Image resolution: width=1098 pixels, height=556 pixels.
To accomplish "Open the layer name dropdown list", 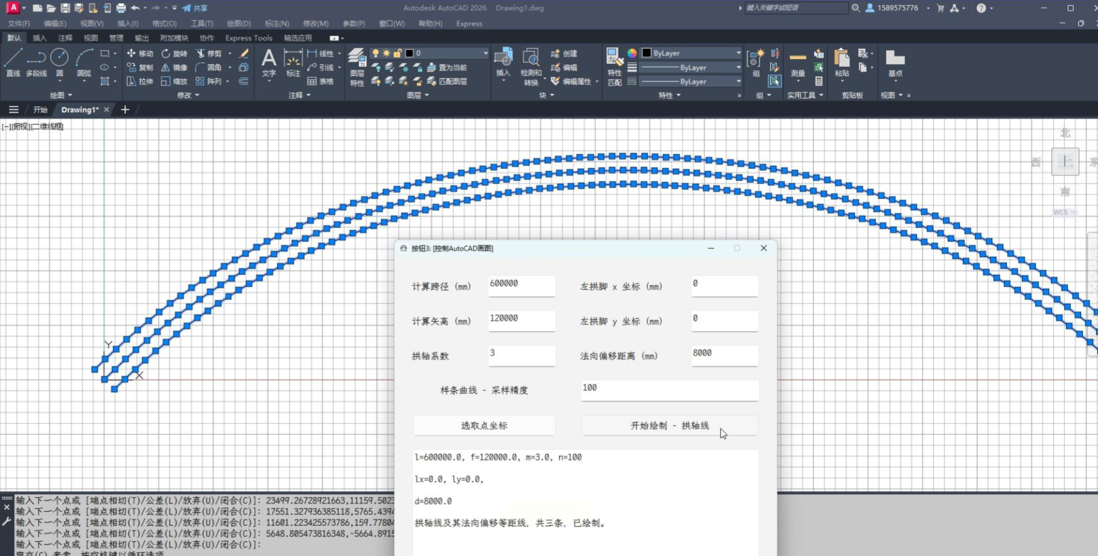I will tap(485, 53).
